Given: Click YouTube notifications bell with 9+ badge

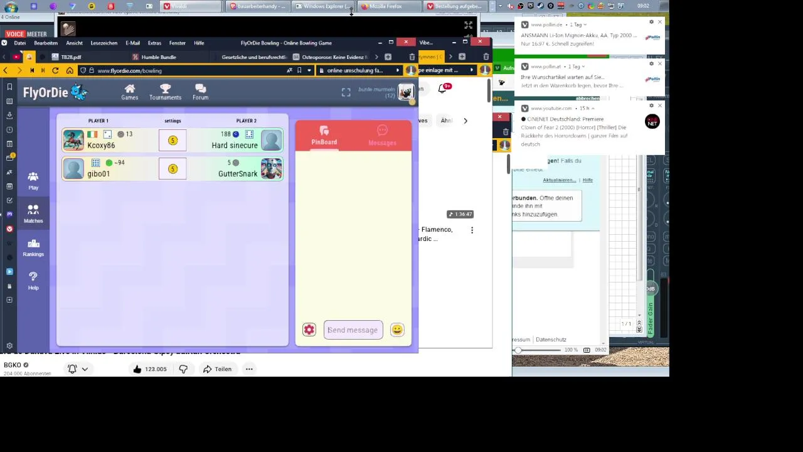Looking at the screenshot, I should [x=443, y=89].
